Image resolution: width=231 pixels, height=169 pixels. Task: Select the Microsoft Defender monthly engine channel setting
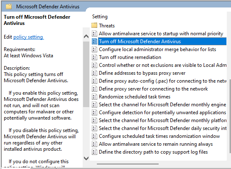(162, 105)
